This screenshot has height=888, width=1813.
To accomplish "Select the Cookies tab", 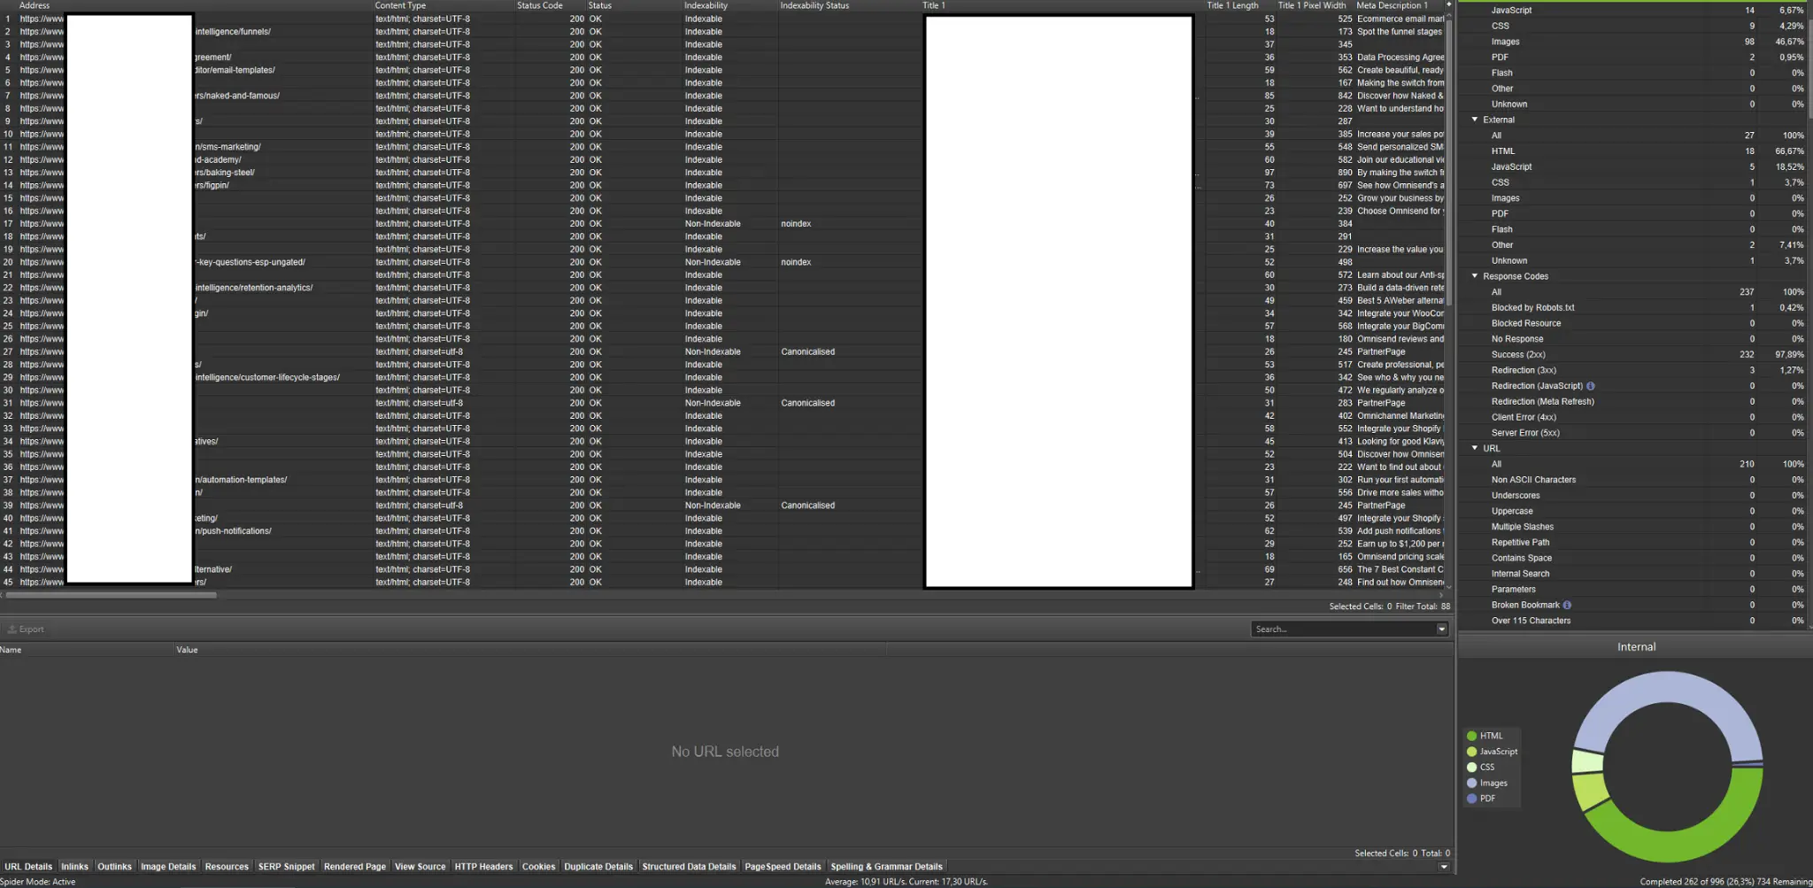I will click(538, 867).
